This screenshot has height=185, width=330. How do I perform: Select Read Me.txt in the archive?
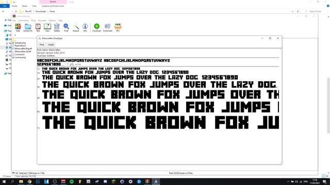[x=20, y=46]
